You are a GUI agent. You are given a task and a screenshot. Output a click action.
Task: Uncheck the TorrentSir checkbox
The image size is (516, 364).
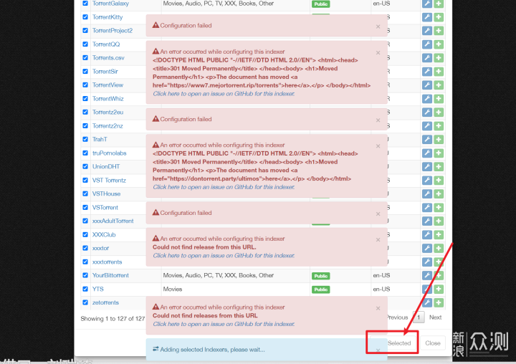(85, 72)
